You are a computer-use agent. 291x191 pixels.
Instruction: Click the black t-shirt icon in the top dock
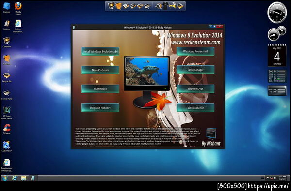click(x=165, y=6)
